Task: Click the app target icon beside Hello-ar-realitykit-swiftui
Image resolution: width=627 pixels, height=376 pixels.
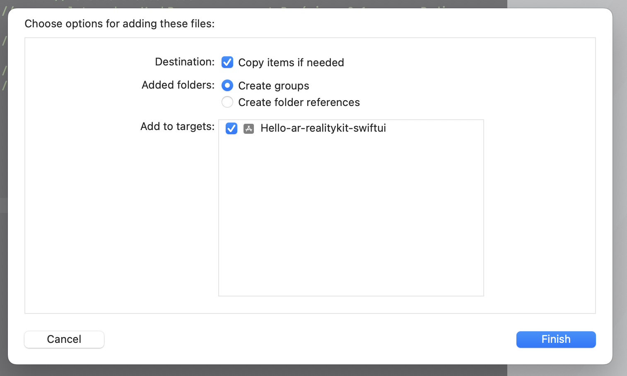Action: tap(248, 128)
